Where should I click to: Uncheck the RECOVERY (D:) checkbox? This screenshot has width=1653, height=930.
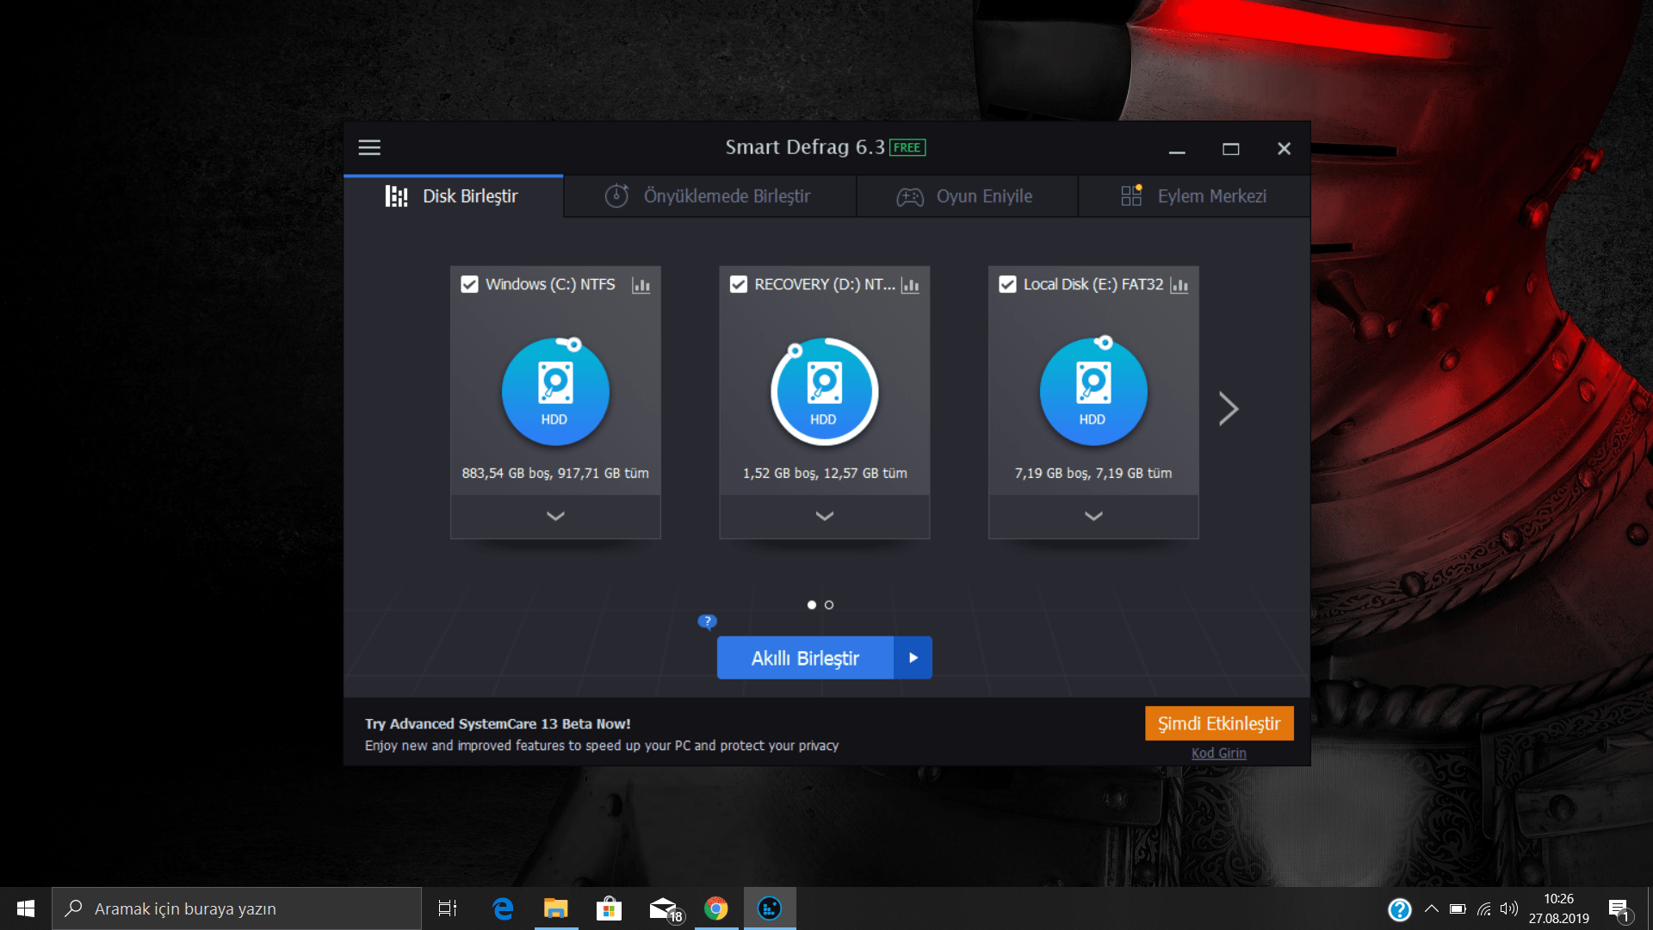[738, 283]
